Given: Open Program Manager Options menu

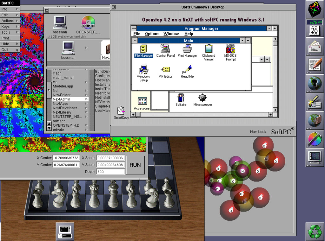Looking at the screenshot, I should point(152,34).
